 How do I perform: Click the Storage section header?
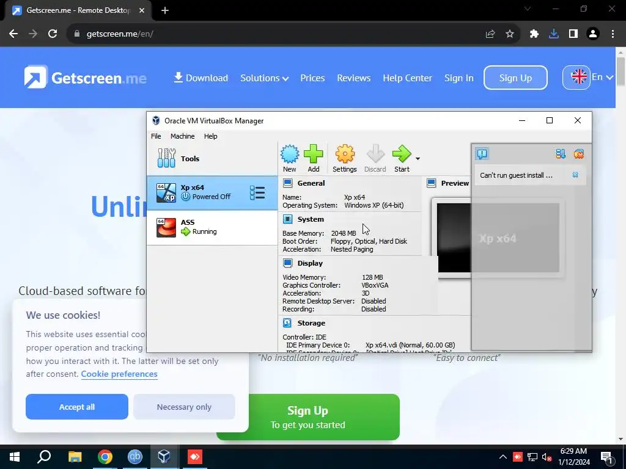(x=311, y=322)
